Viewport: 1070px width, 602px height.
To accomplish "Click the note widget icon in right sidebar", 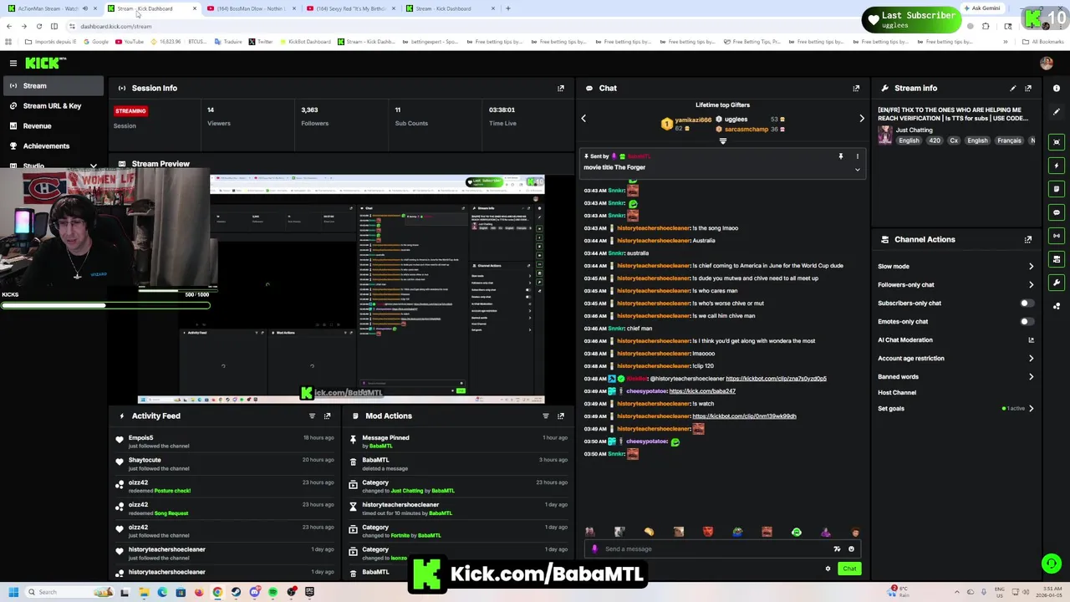I will [1057, 189].
